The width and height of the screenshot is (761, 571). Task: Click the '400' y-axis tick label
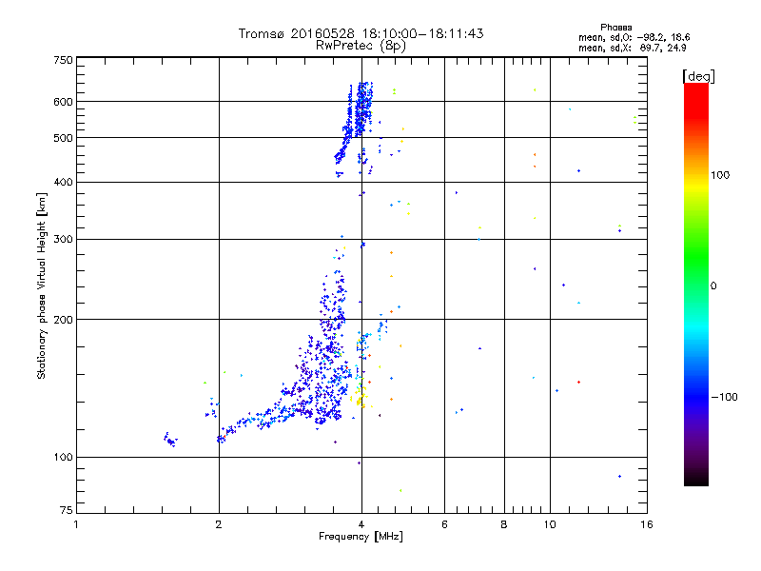(x=63, y=183)
